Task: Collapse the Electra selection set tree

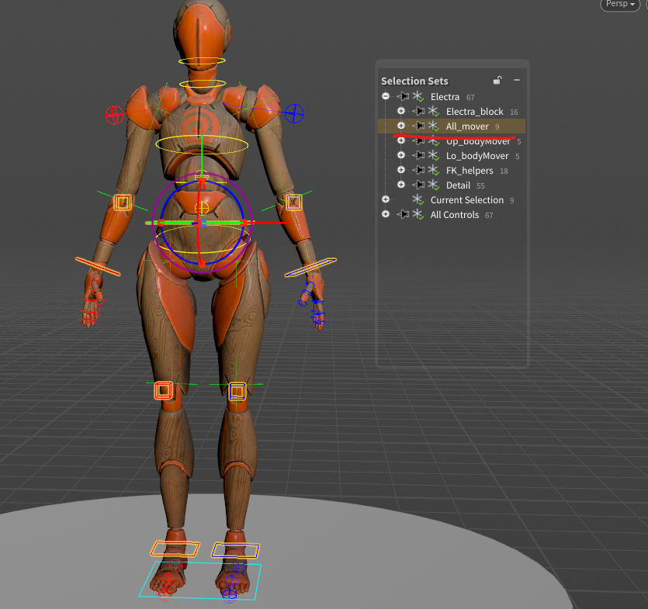Action: coord(386,96)
